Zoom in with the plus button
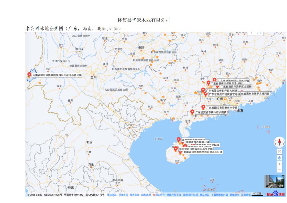Viewport: 287px width, 203px height. pos(280,164)
